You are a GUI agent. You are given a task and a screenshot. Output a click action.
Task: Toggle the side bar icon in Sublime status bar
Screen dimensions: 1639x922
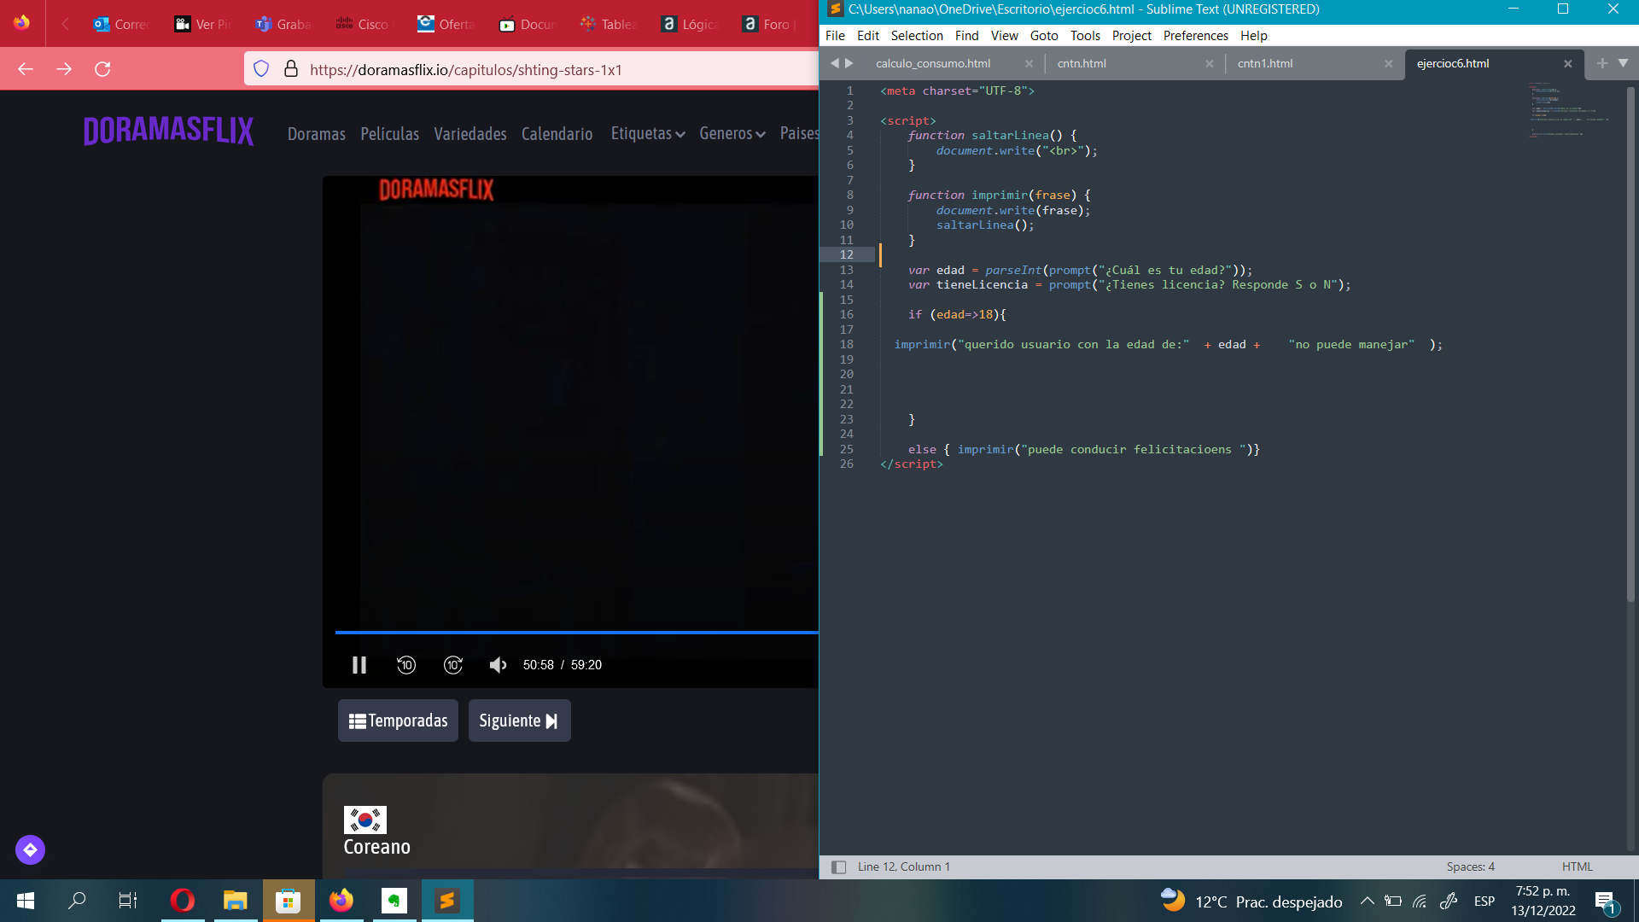[x=838, y=867]
